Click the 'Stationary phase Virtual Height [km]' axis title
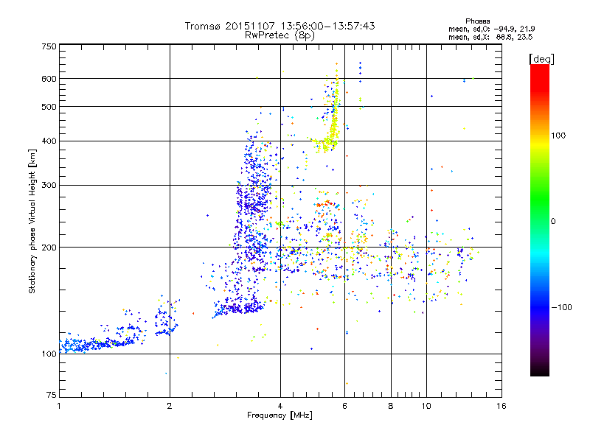 tap(32, 221)
